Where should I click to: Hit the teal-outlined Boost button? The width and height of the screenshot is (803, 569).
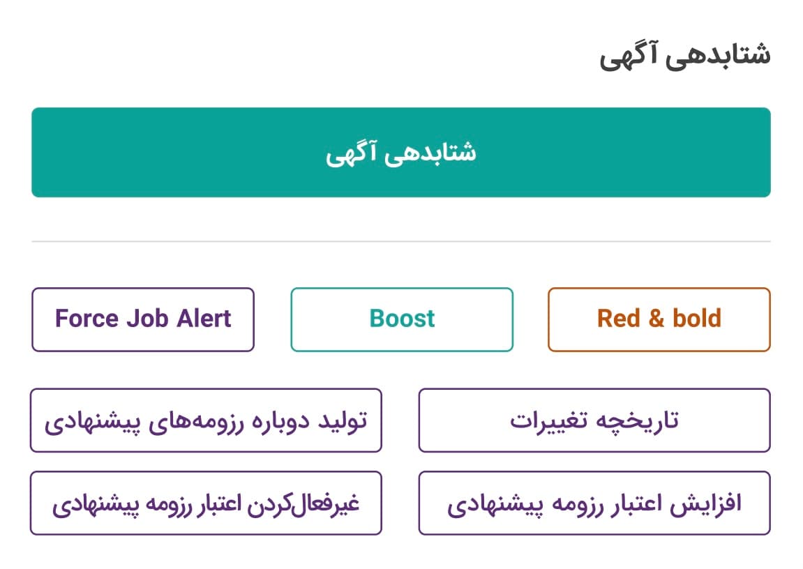402,319
